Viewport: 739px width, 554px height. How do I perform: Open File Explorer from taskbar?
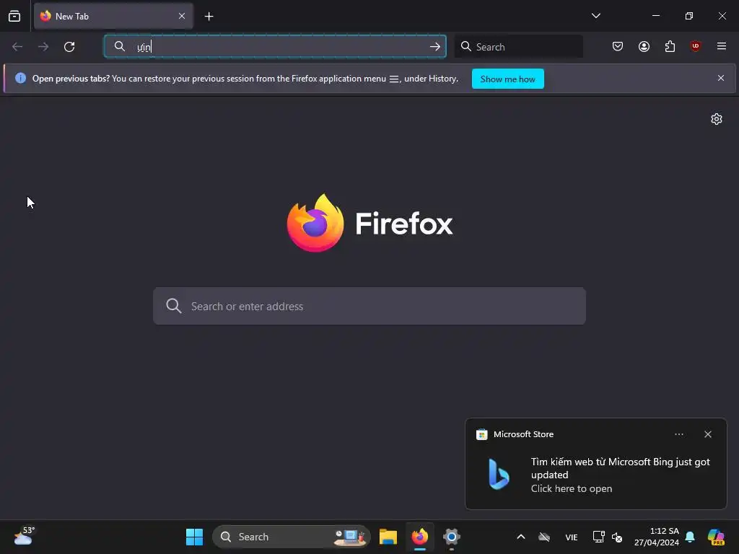click(x=388, y=537)
